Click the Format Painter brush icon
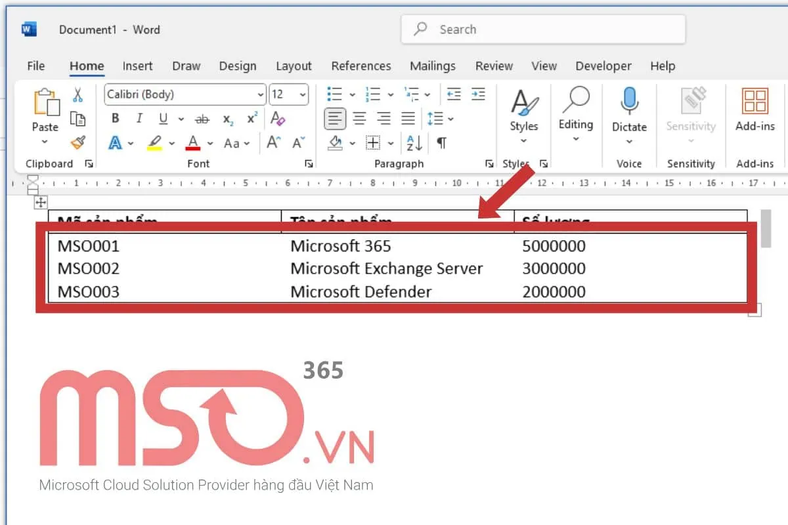788x525 pixels. (x=77, y=142)
